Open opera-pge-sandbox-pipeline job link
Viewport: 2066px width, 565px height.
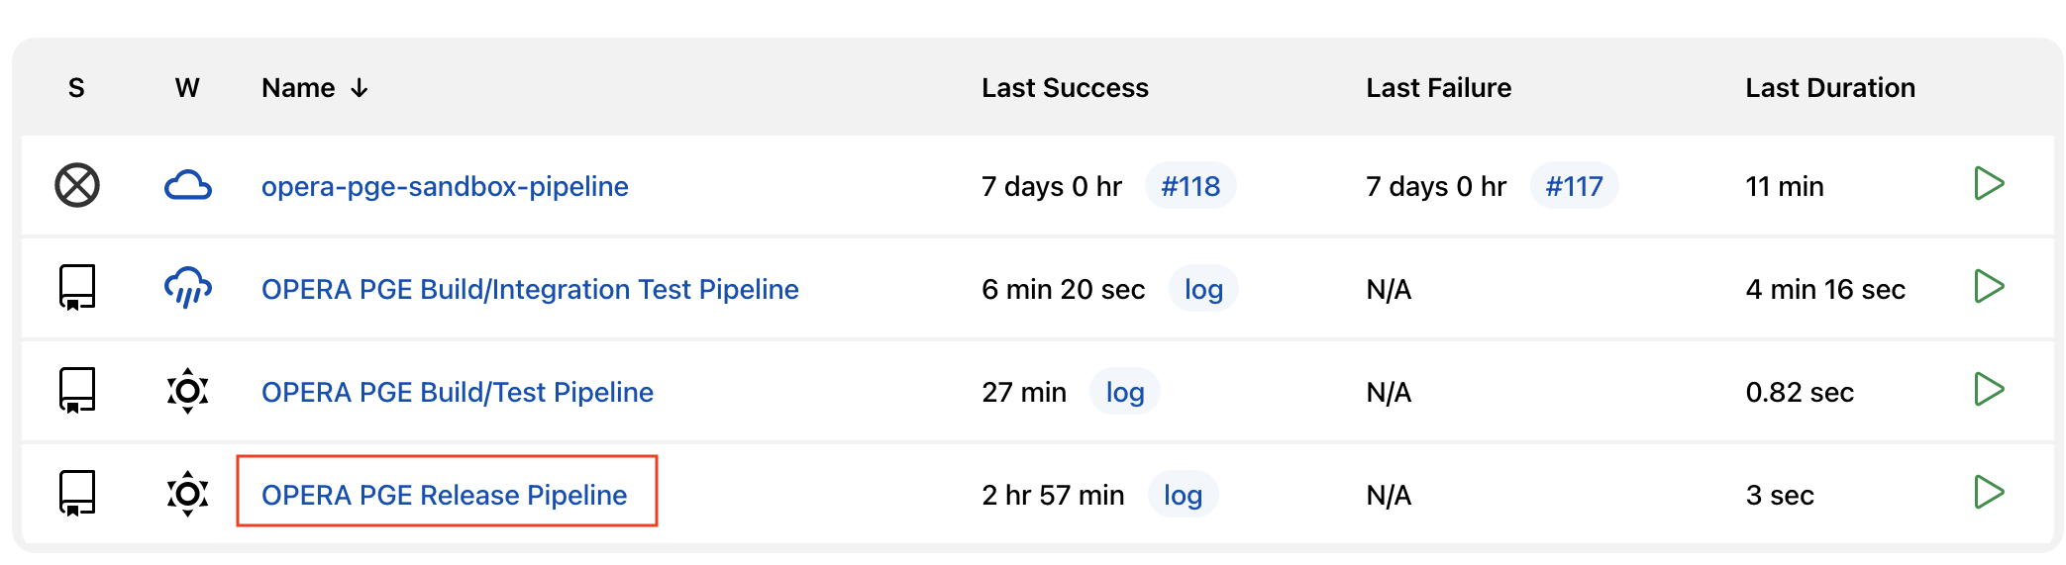[445, 186]
